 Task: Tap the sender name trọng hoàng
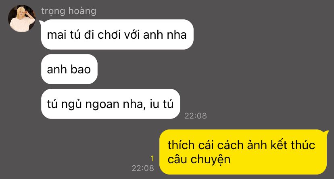click(x=69, y=11)
